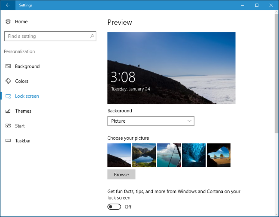Click the Background picture icon in sidebar

[8, 66]
